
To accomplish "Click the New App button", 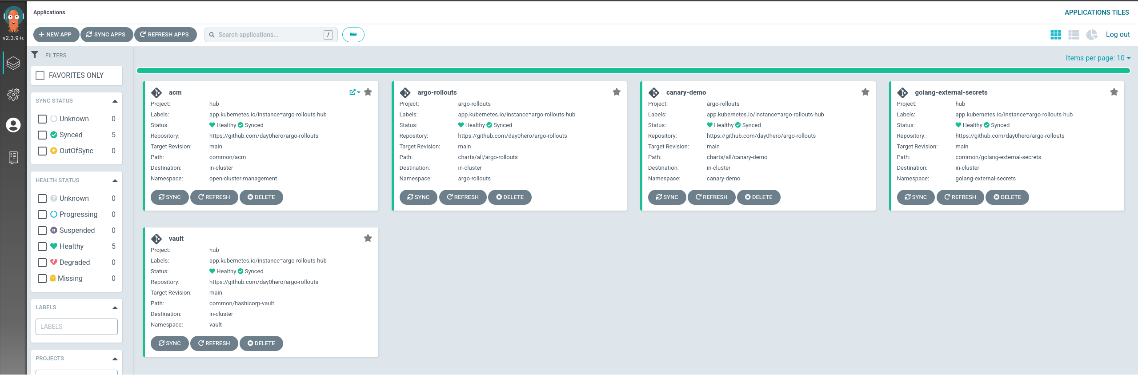I will pos(56,35).
